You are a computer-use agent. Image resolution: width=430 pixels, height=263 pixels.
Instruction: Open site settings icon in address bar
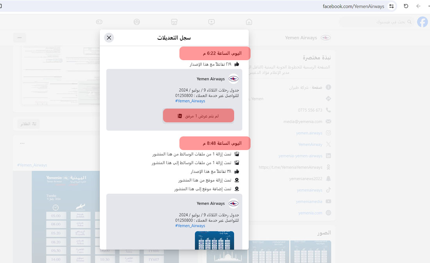point(392,6)
